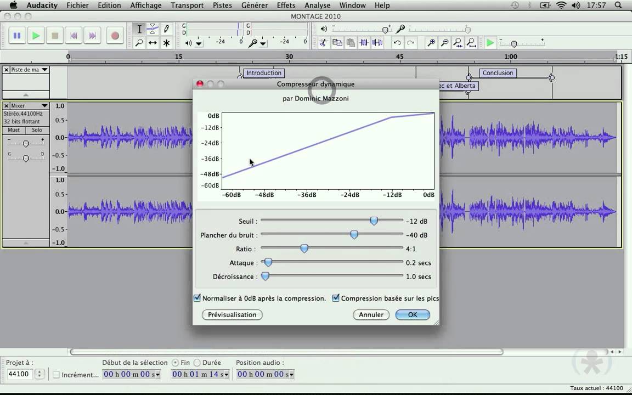Click the Zoom Out magnifier icon
The image size is (632, 395).
click(x=444, y=42)
